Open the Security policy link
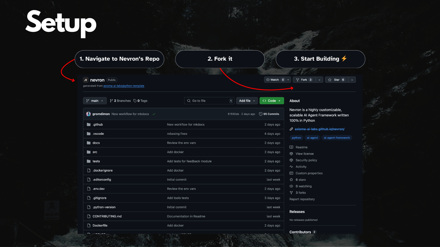 tap(306, 160)
